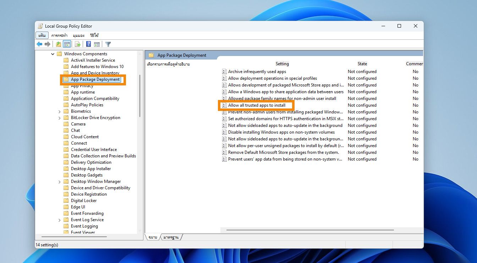Expand the Desktop Window Manager node
This screenshot has width=477, height=263.
(x=59, y=181)
